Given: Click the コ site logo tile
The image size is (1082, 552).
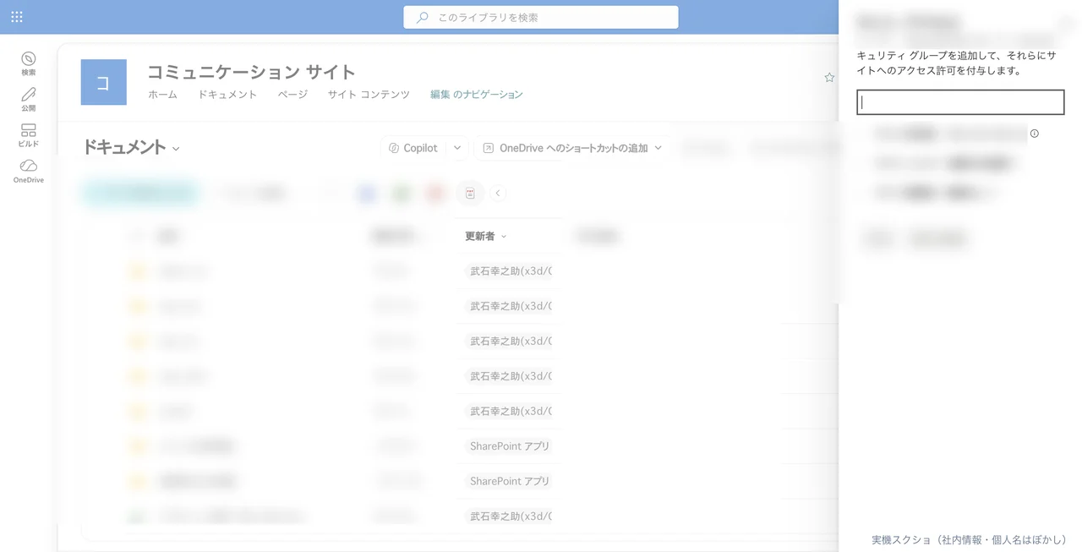Looking at the screenshot, I should 104,82.
